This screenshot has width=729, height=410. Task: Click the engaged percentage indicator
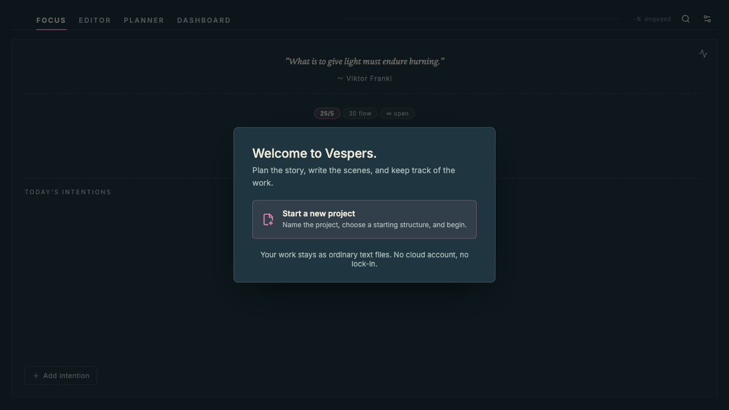[x=652, y=19]
